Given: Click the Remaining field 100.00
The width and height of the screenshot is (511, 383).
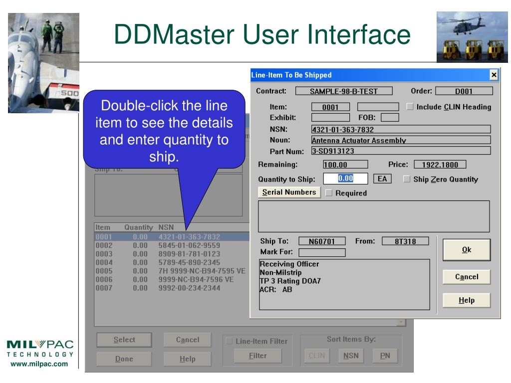Looking at the screenshot, I should point(345,165).
